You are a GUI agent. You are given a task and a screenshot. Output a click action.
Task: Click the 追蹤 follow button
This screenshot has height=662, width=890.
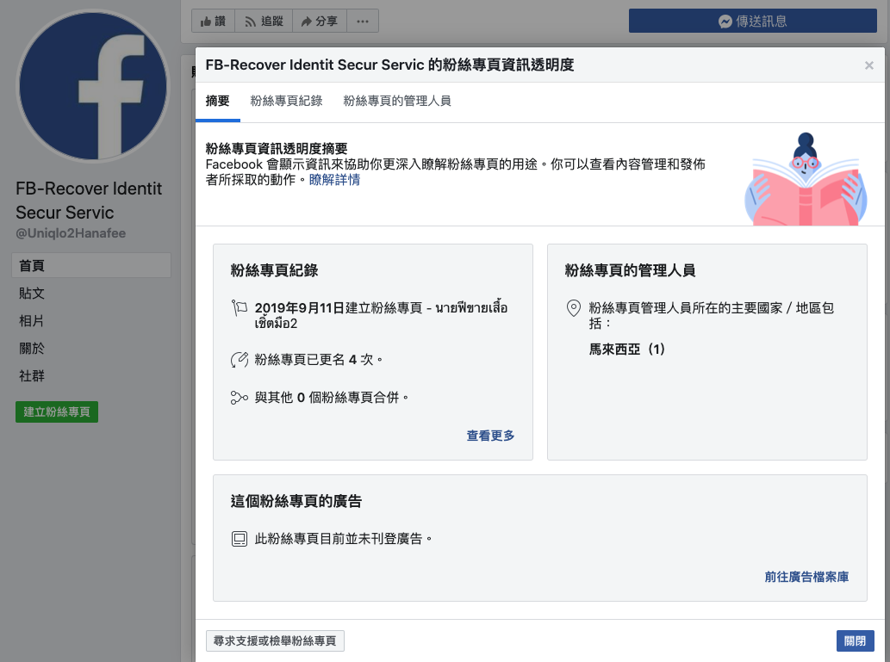coord(264,21)
